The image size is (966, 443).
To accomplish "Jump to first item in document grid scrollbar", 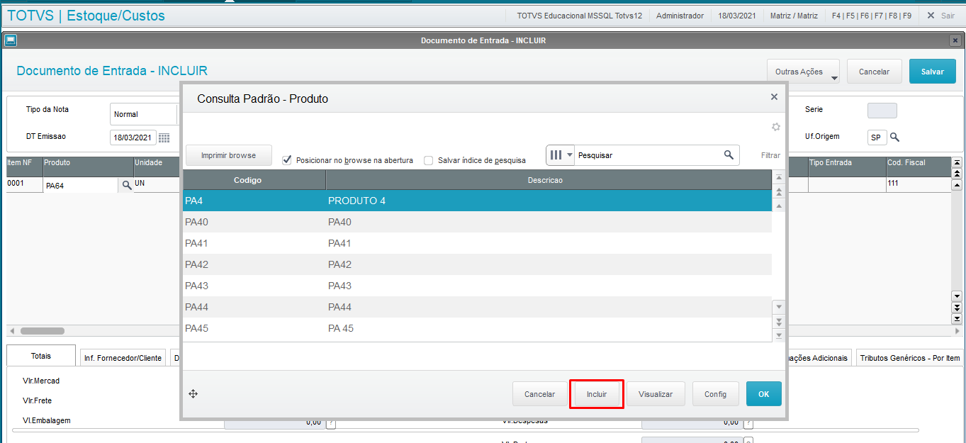I will click(x=957, y=163).
